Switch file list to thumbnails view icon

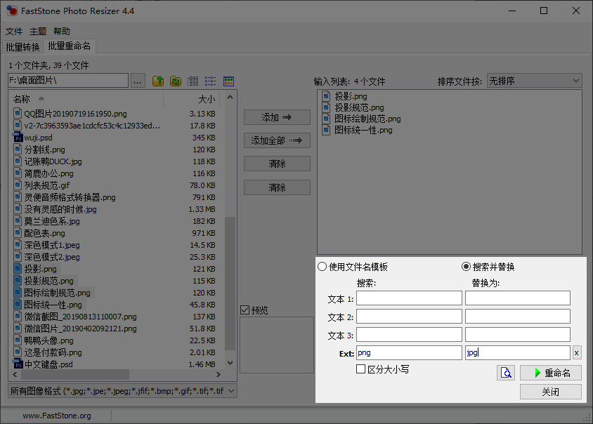[x=228, y=81]
